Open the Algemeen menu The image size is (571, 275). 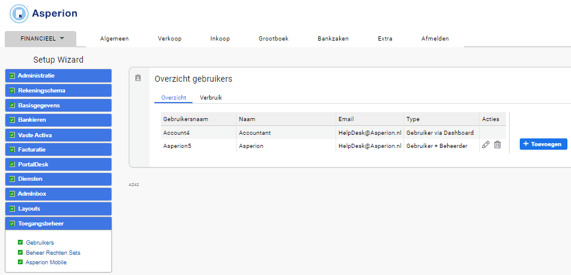[114, 39]
